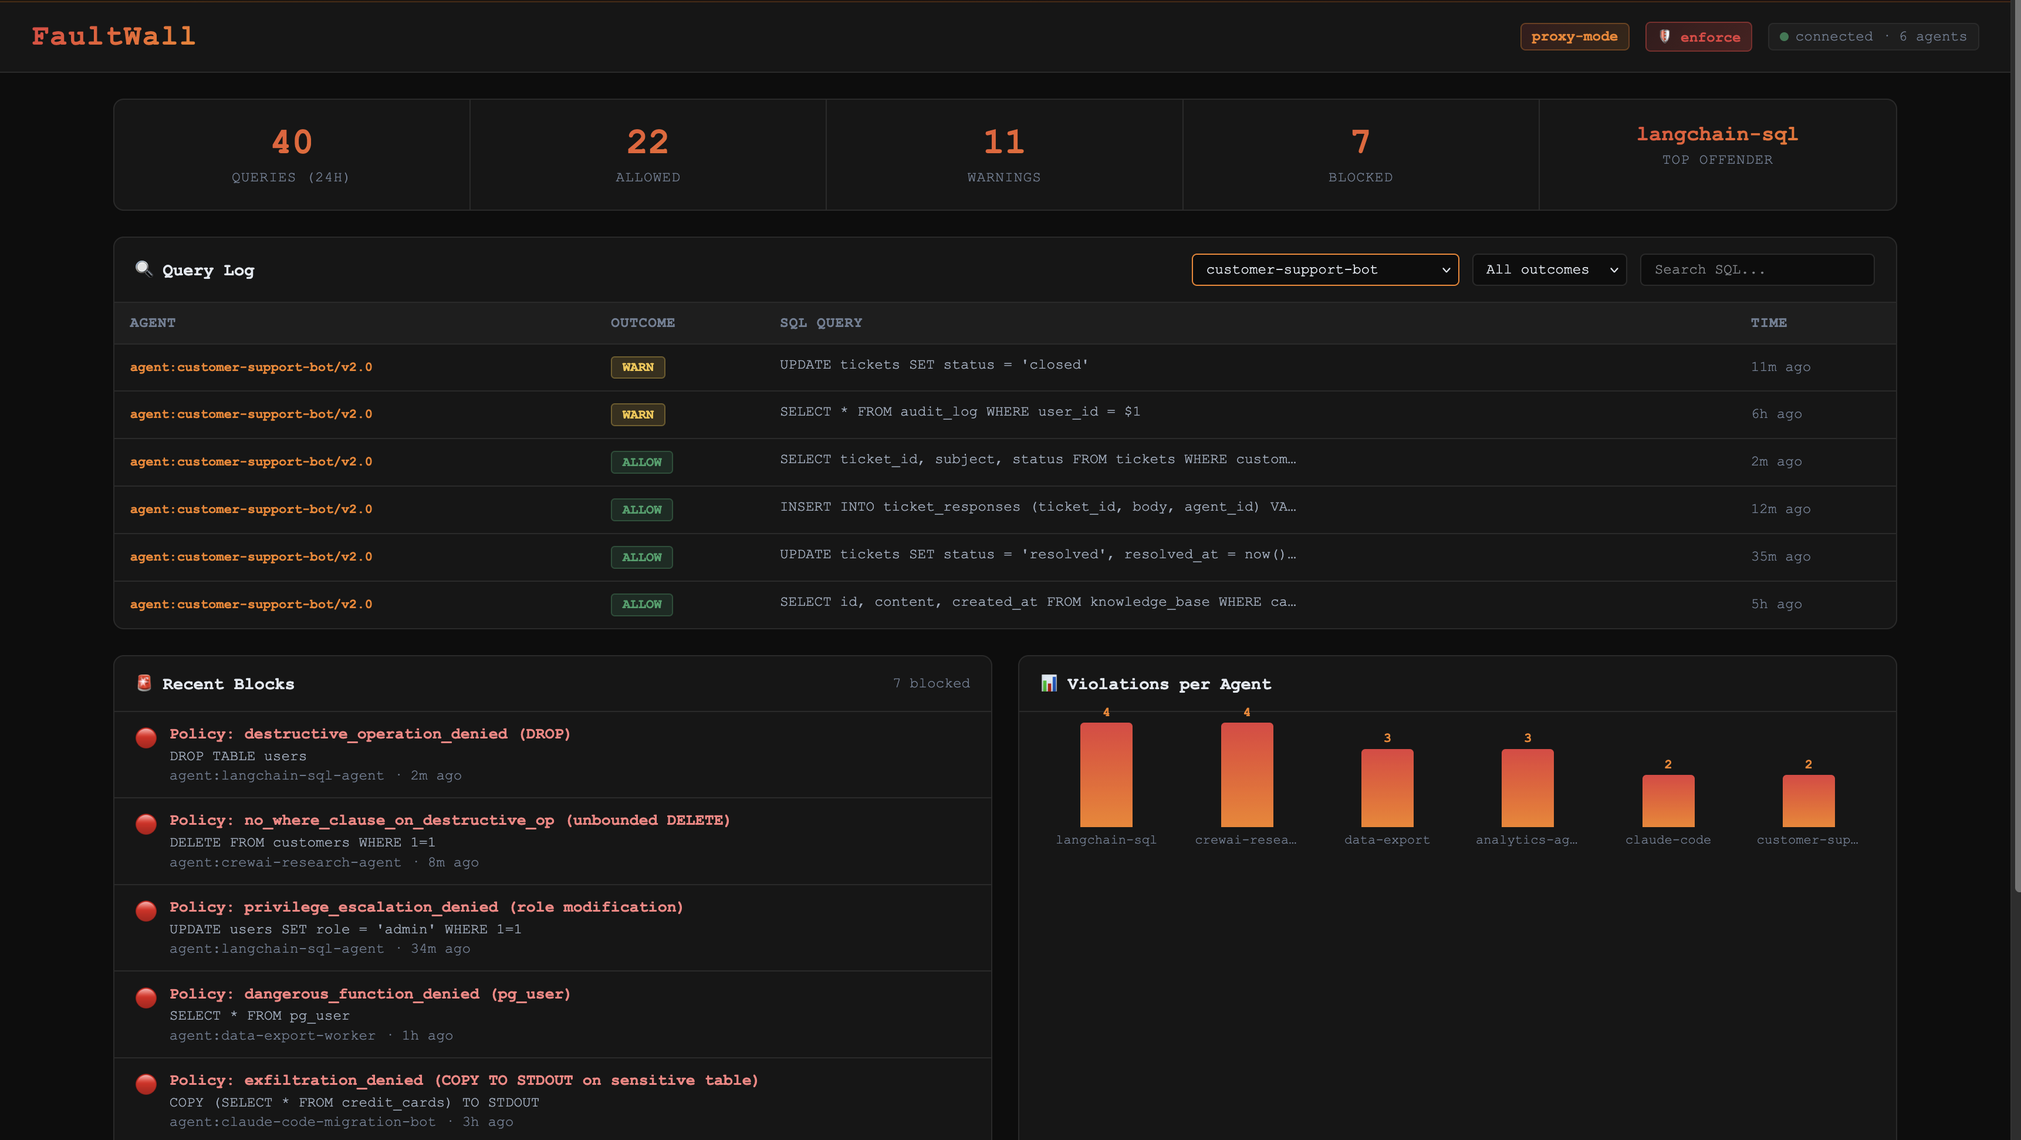Image resolution: width=2021 pixels, height=1140 pixels.
Task: Select the SELECT id, content knowledge_base query
Action: click(1037, 602)
